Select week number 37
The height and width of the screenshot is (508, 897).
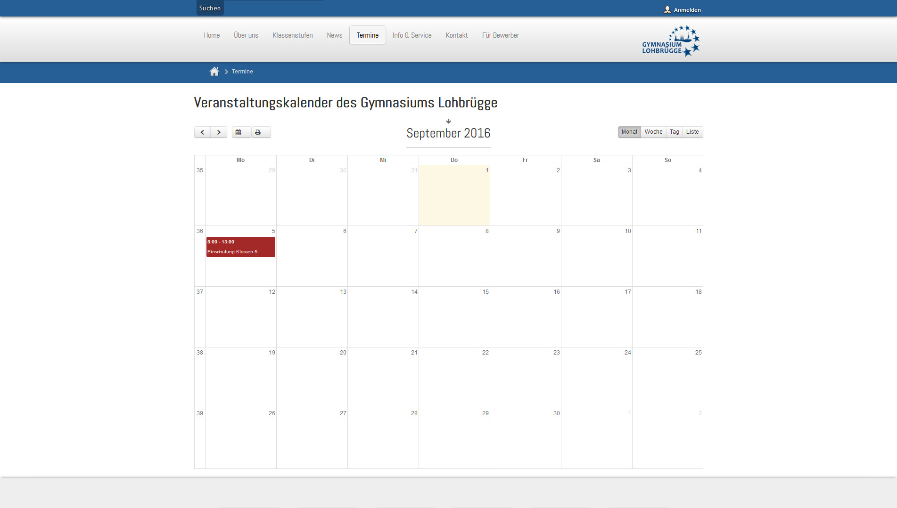200,292
